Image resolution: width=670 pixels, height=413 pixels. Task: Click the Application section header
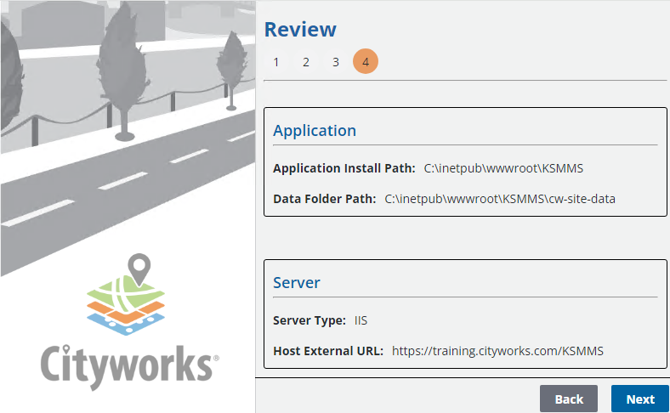tap(315, 131)
